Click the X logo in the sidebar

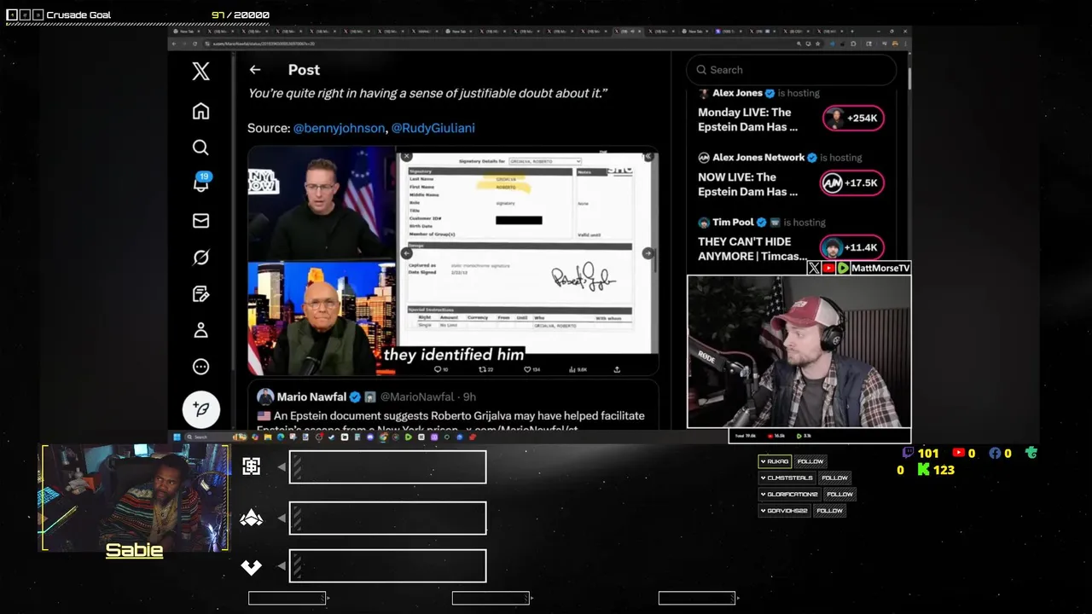[200, 71]
